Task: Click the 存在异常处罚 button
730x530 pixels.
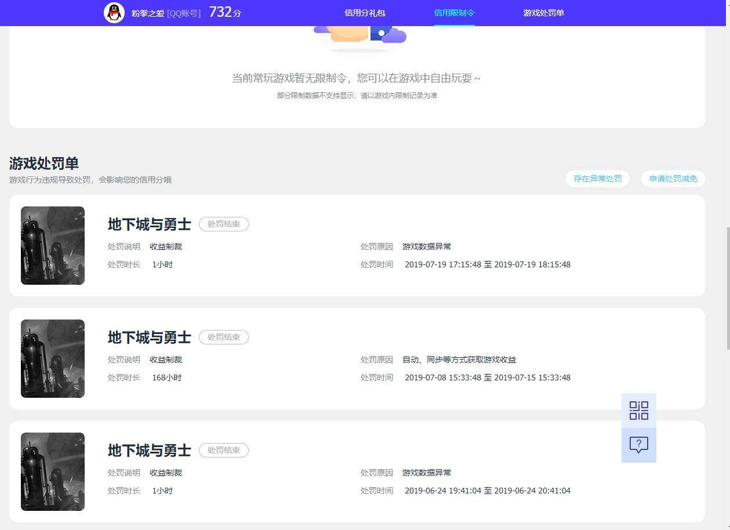Action: tap(598, 179)
